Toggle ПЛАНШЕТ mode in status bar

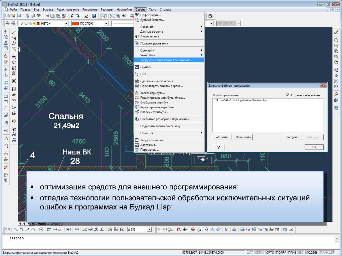pyautogui.click(x=327, y=253)
